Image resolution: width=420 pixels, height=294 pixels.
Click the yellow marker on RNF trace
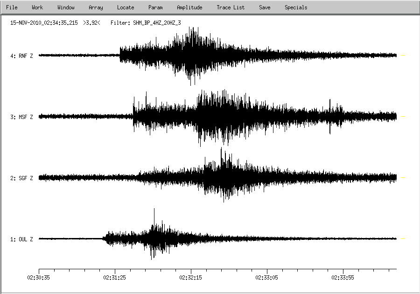coord(403,56)
